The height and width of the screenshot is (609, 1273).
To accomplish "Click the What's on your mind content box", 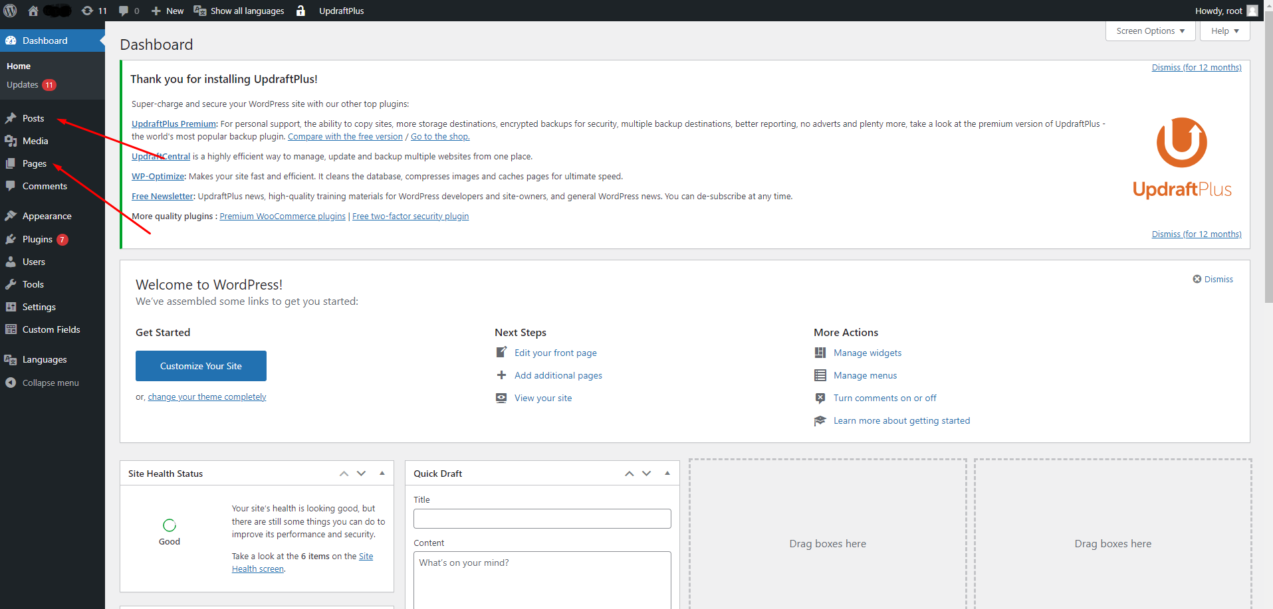I will 542,580.
